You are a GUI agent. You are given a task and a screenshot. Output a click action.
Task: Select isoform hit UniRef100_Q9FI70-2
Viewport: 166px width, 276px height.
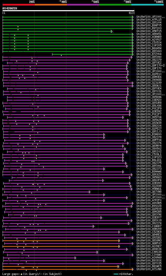tap(151, 65)
